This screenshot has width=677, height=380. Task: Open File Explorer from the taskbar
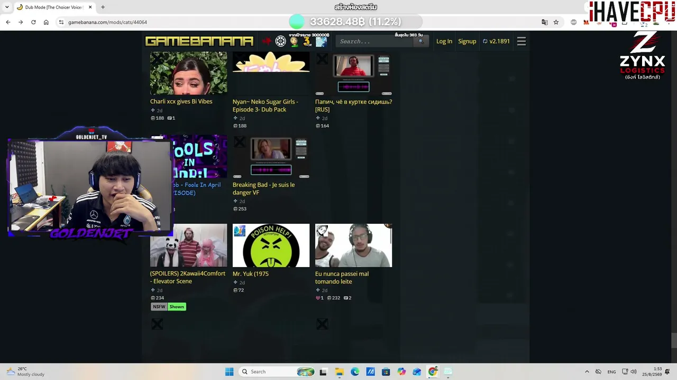339,372
